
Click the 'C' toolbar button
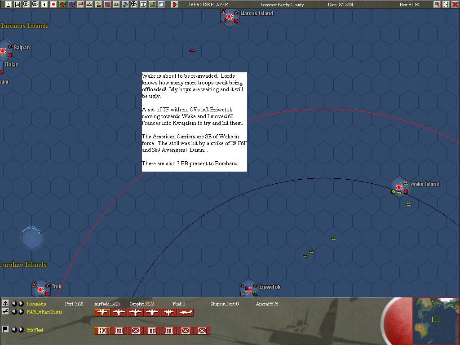coord(446,4)
